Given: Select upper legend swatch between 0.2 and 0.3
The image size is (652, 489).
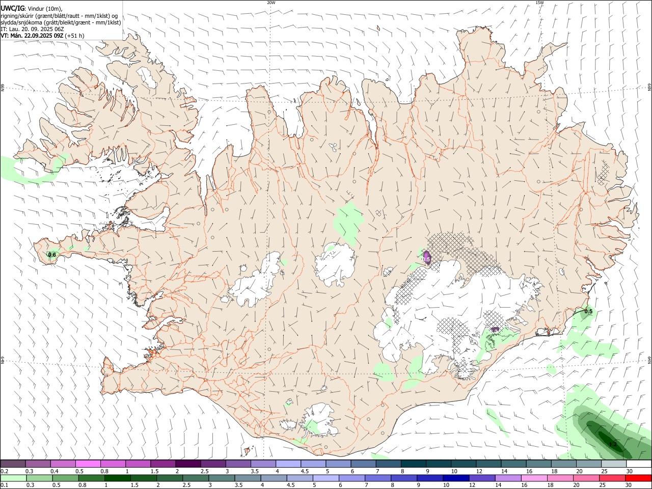Looking at the screenshot, I should pos(13,464).
